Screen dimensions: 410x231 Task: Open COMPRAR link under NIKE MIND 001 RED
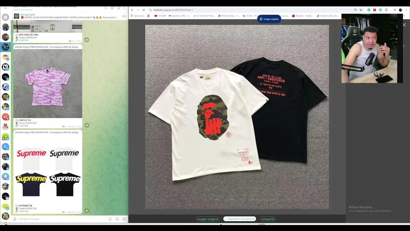[x=23, y=40]
